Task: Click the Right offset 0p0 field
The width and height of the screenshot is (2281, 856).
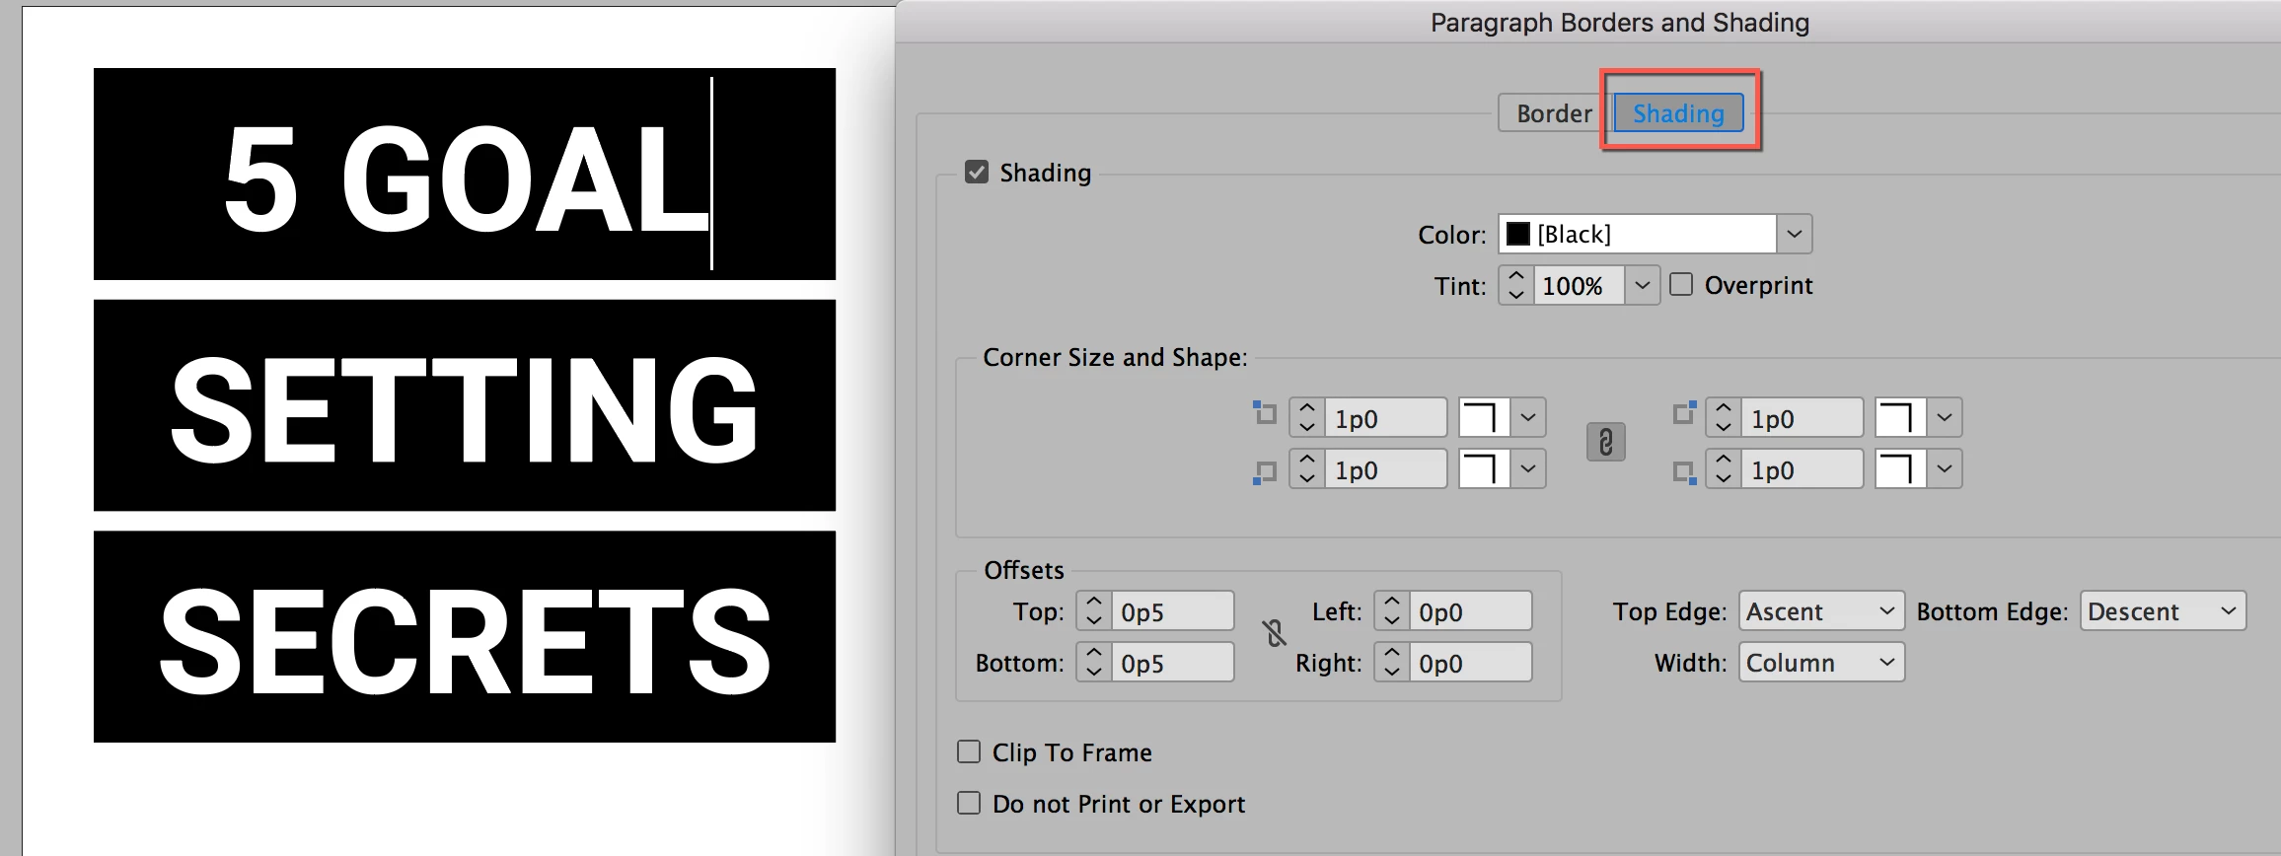Action: click(x=1470, y=662)
